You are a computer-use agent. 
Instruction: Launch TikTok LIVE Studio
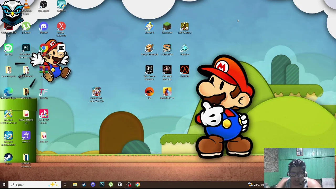44,117
